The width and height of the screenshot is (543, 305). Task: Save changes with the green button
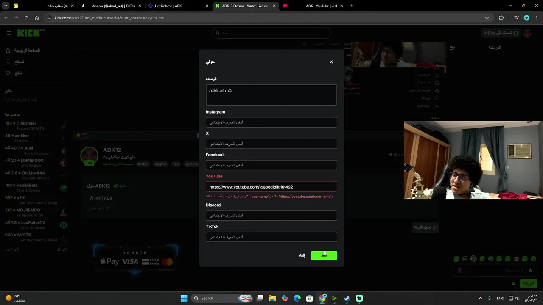pos(324,255)
